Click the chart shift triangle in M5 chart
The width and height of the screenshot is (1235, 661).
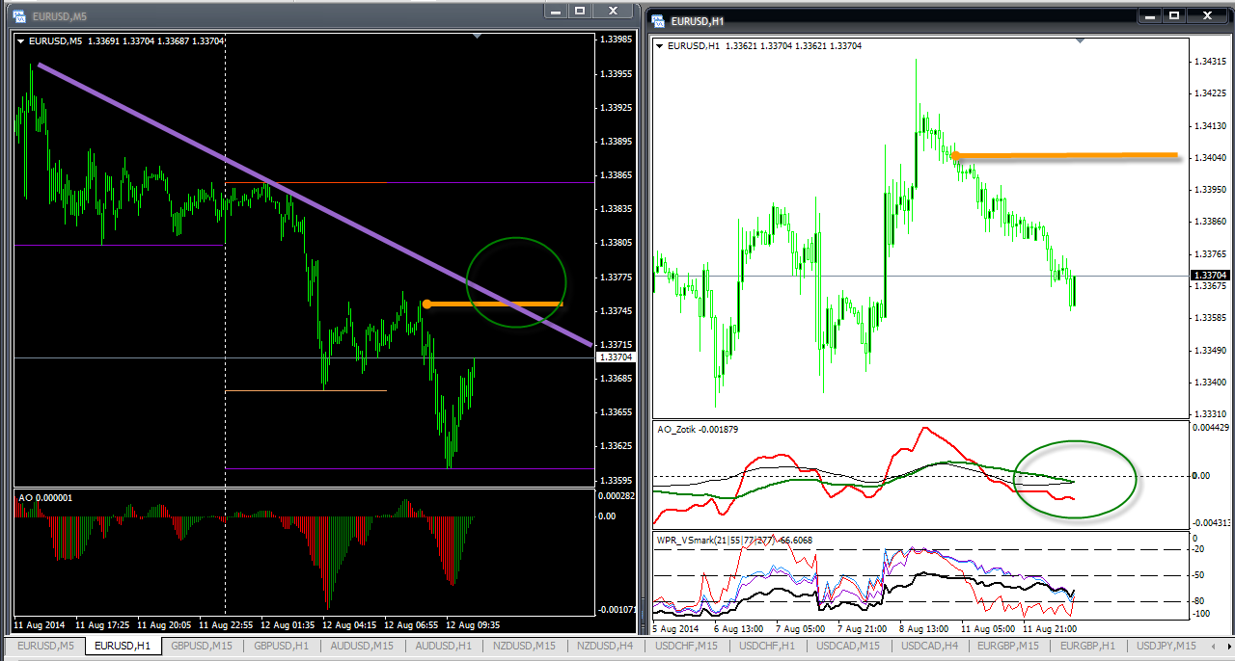pyautogui.click(x=477, y=36)
